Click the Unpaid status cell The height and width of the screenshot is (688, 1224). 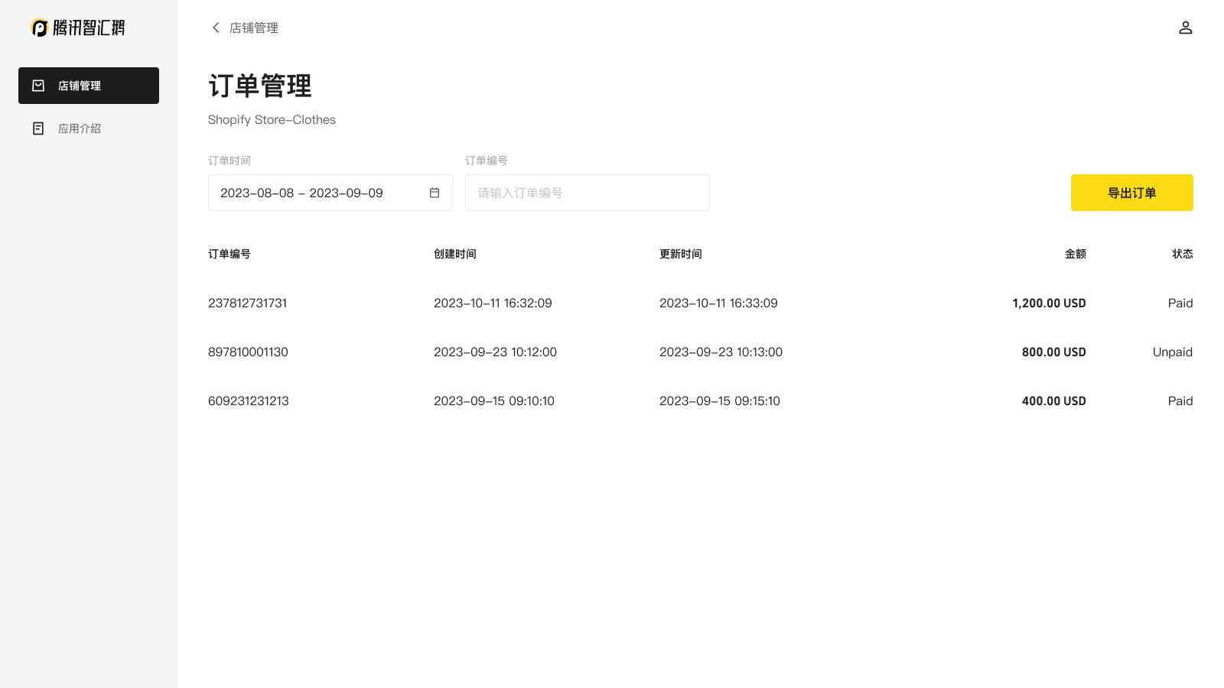tap(1173, 352)
